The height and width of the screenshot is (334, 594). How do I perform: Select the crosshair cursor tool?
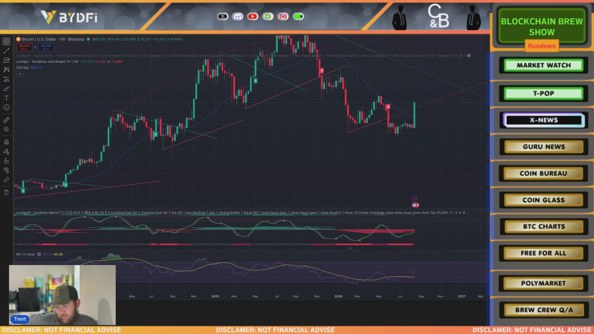(x=6, y=41)
